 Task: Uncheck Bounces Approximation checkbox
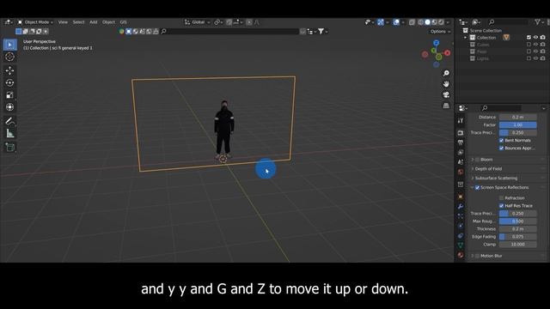(501, 148)
